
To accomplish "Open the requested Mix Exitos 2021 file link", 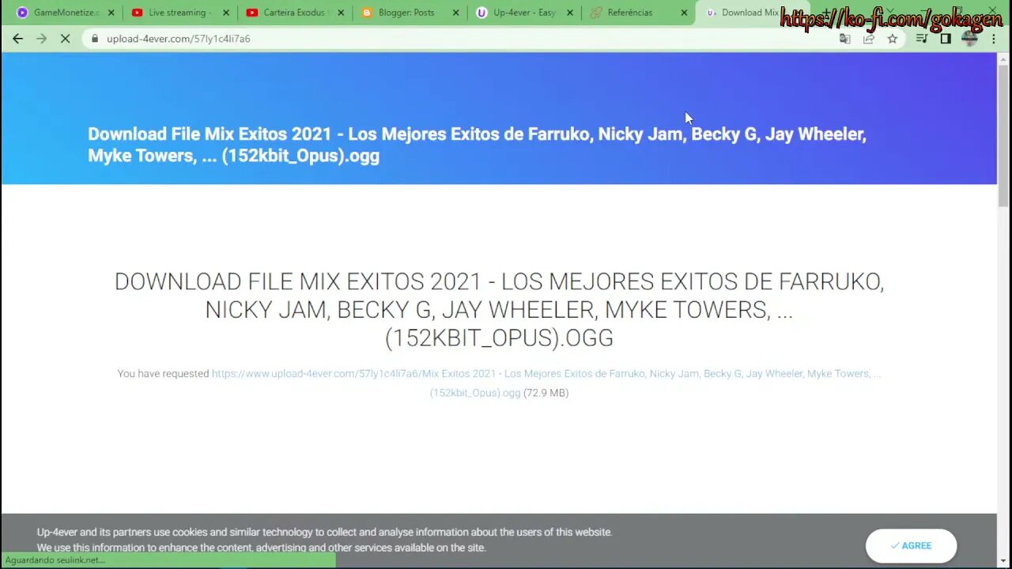I will [546, 382].
